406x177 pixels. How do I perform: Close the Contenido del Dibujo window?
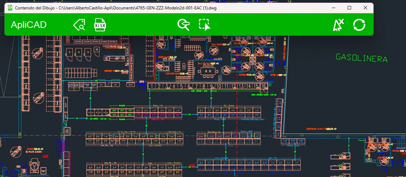365,8
